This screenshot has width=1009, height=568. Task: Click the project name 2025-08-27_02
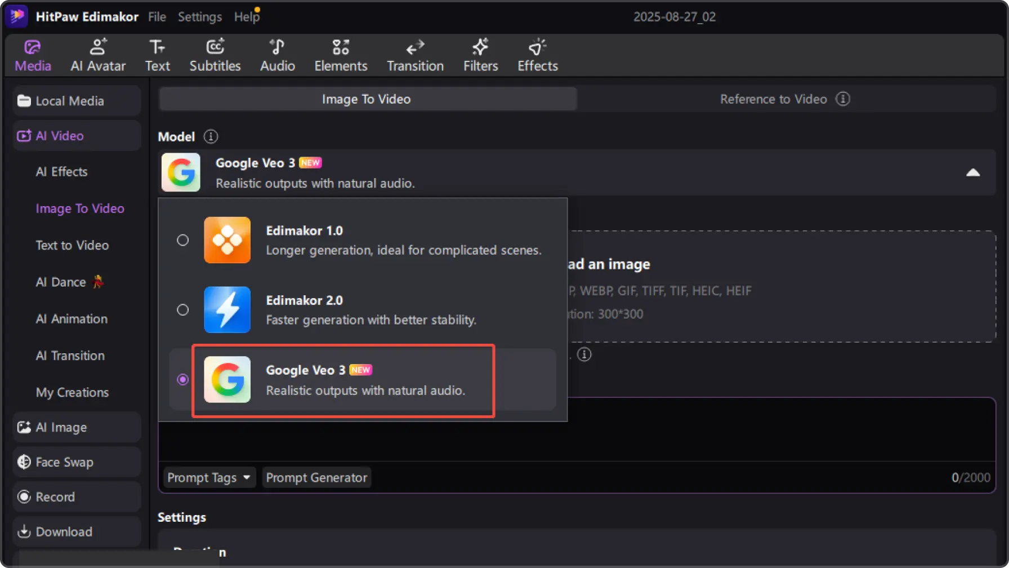675,17
